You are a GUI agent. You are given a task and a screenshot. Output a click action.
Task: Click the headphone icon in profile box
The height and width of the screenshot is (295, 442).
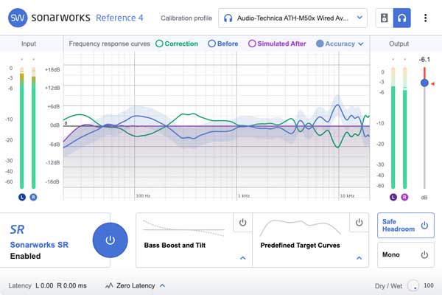click(228, 18)
